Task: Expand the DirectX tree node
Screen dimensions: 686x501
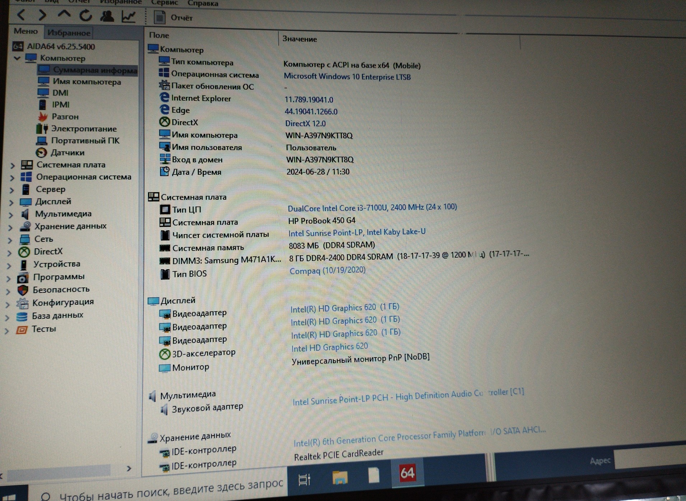Action: (9, 253)
